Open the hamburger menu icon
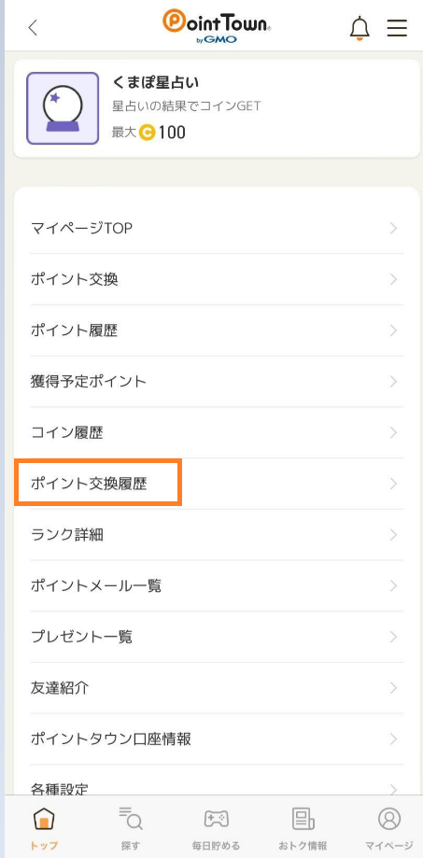This screenshot has height=858, width=423. (397, 28)
